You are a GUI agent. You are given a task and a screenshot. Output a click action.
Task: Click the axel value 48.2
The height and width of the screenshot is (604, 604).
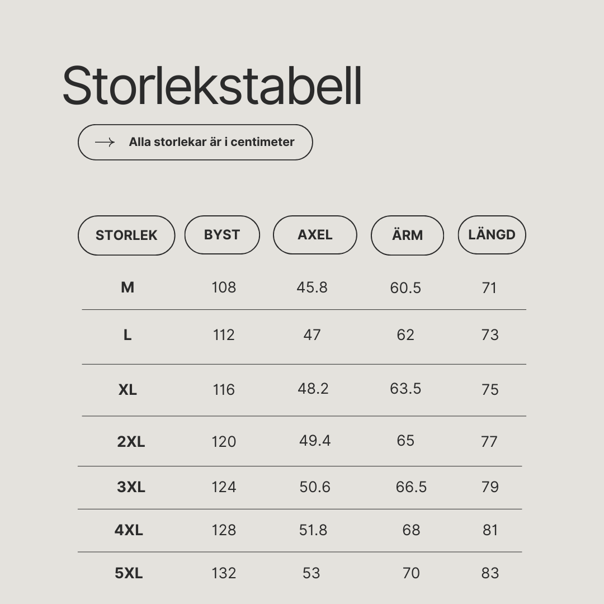(x=313, y=389)
